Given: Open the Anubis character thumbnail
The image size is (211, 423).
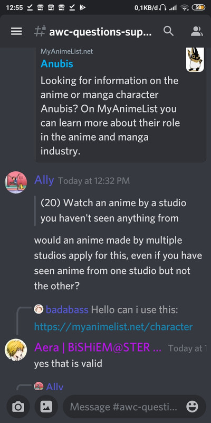Looking at the screenshot, I should pos(195,60).
